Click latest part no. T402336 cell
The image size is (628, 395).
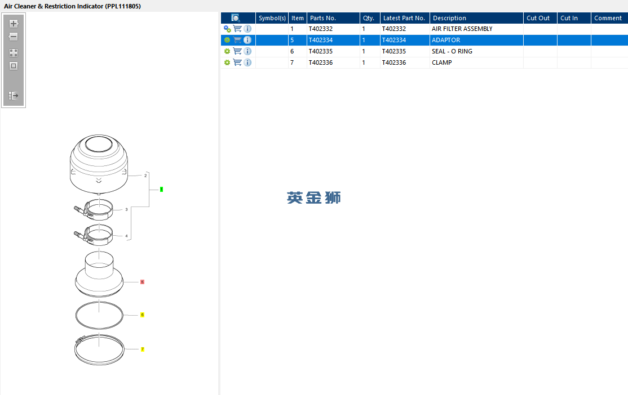point(405,62)
